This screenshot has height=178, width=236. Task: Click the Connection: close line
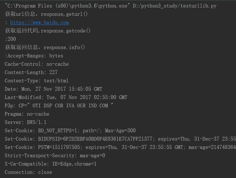(28, 172)
